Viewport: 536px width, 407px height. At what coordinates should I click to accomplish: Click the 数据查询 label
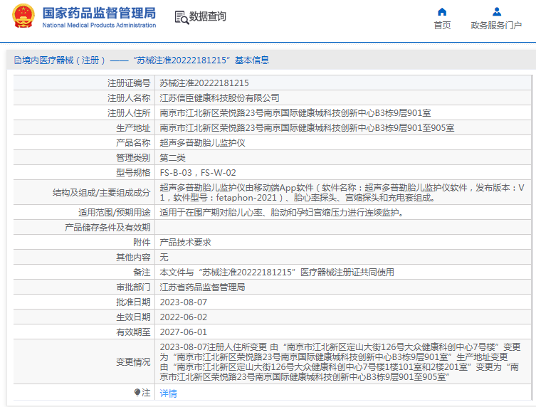pos(207,16)
